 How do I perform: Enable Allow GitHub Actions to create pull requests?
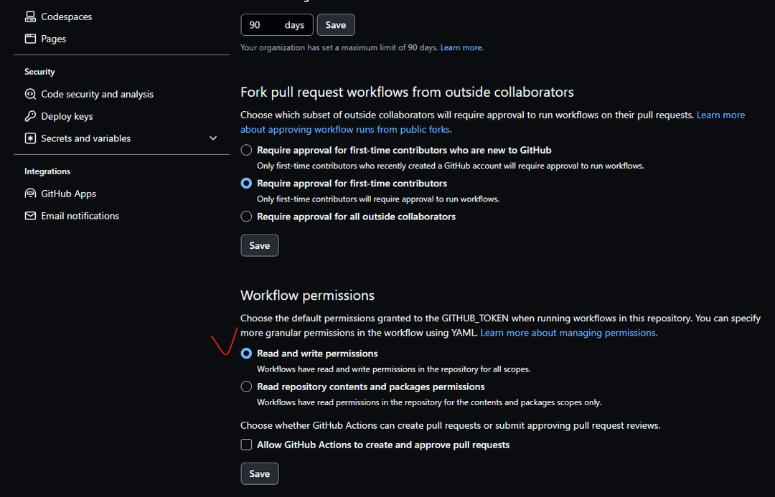tap(246, 445)
